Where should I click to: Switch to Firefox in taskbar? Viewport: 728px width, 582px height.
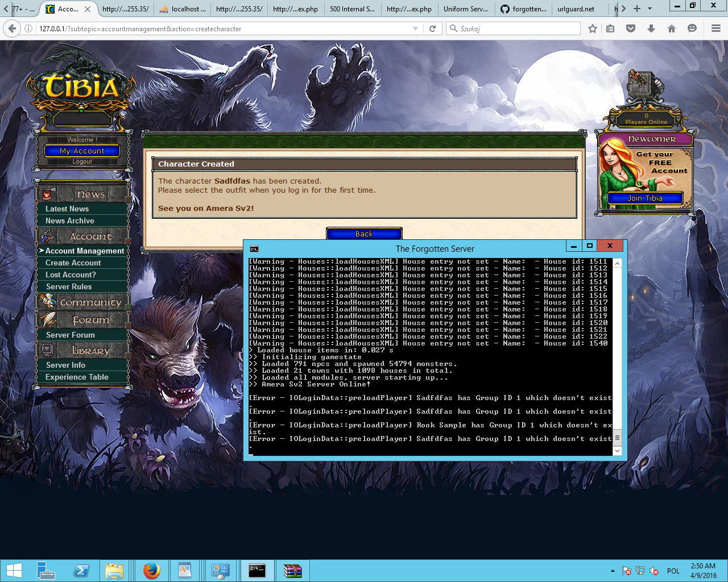(151, 571)
